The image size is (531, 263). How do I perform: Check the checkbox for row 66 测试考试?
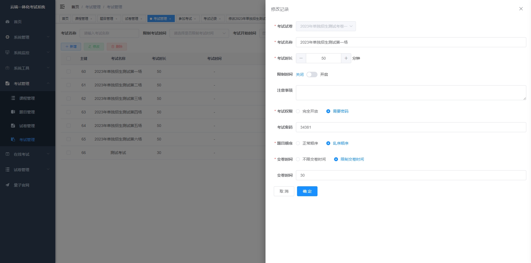[69, 153]
